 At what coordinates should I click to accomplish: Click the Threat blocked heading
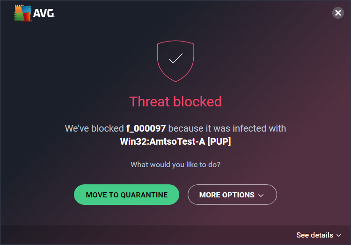coord(175,101)
